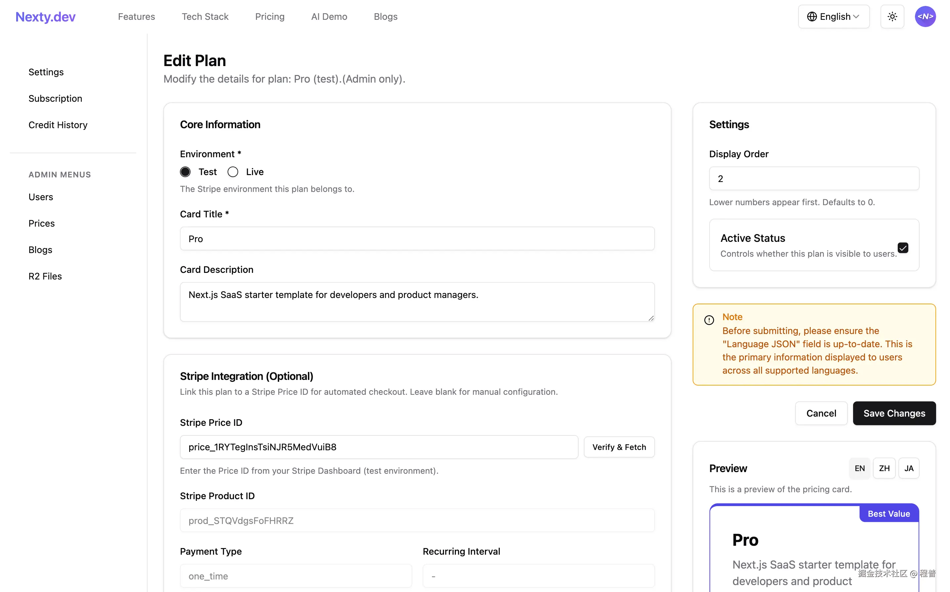Click the globe icon next to English

coord(812,17)
